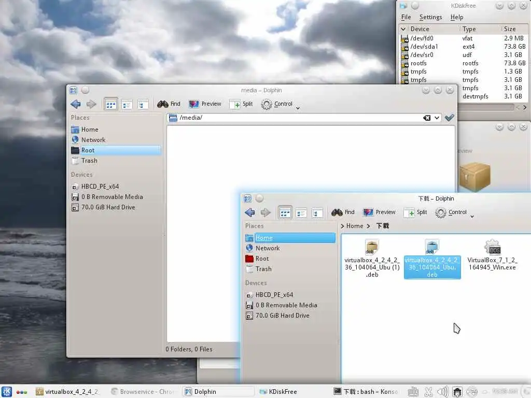This screenshot has width=531, height=398.
Task: Select Trash place in 下載 Dolphin window
Action: pyautogui.click(x=290, y=269)
